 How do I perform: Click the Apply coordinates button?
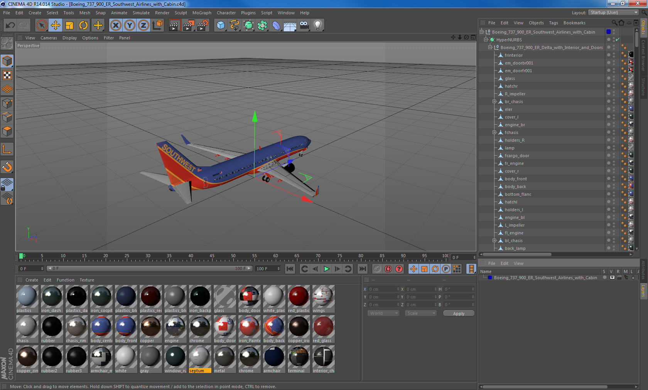[x=459, y=314]
